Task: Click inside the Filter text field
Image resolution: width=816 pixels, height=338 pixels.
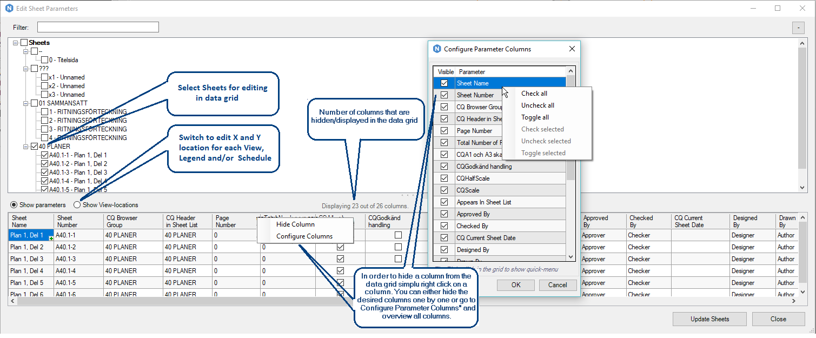Action: point(97,27)
